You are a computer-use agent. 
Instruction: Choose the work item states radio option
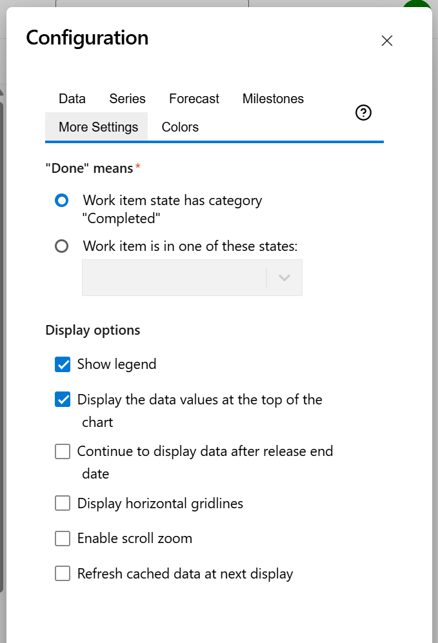click(62, 246)
